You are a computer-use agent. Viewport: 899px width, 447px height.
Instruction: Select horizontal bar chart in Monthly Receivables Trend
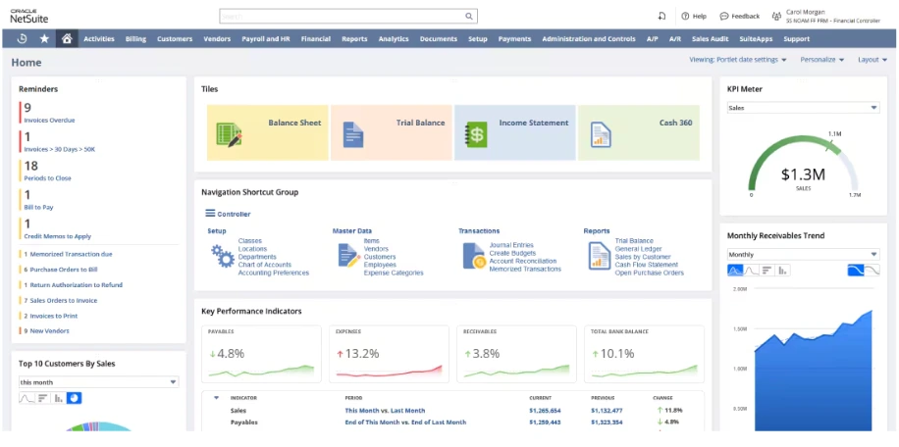point(767,271)
